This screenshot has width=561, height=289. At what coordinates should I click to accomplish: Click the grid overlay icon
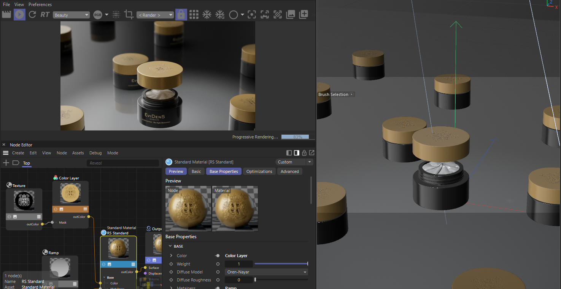click(194, 14)
